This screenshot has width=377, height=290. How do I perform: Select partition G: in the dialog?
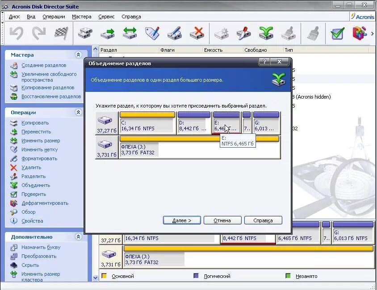(x=266, y=123)
